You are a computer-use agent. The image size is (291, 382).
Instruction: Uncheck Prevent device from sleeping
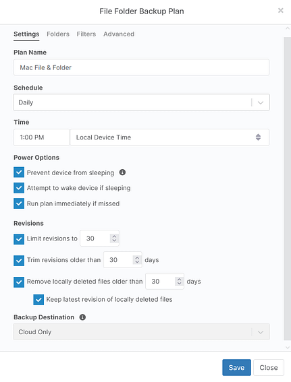click(19, 172)
